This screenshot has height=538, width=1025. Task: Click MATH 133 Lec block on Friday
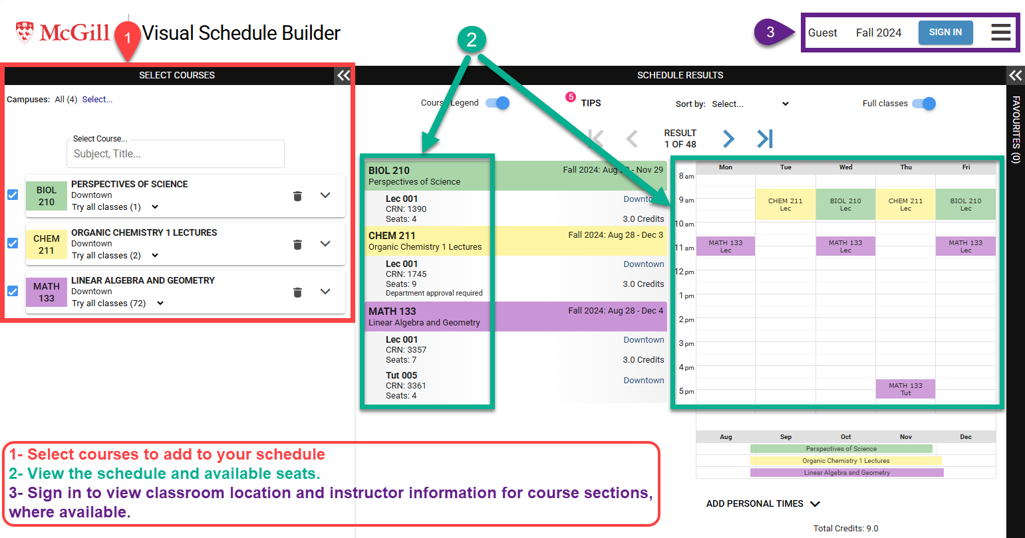pos(966,246)
